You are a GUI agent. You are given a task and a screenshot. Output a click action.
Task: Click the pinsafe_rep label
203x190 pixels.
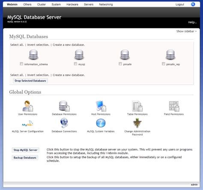pyautogui.click(x=173, y=64)
